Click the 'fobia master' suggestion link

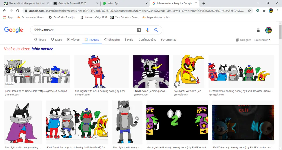pyautogui.click(x=42, y=49)
